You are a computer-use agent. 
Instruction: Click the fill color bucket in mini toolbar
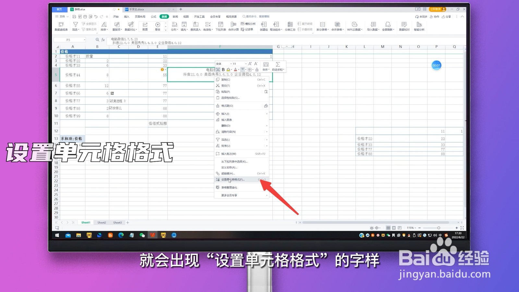[228, 69]
